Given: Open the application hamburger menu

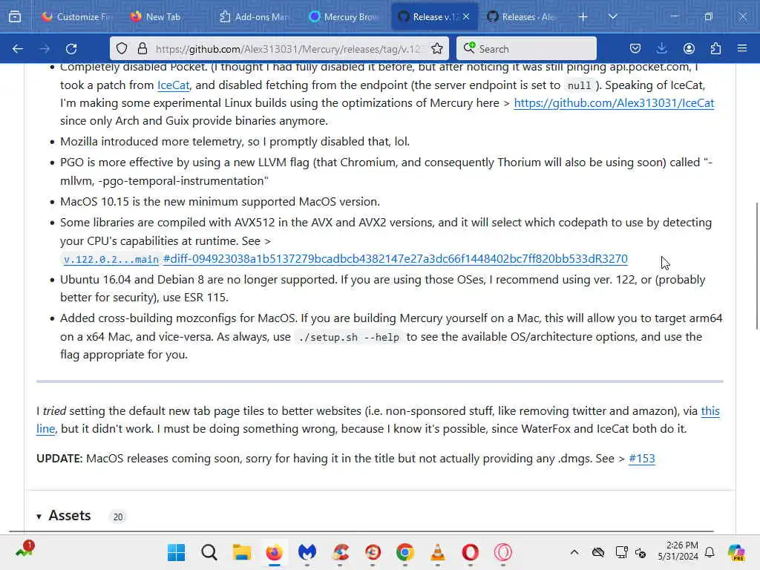Looking at the screenshot, I should [742, 48].
